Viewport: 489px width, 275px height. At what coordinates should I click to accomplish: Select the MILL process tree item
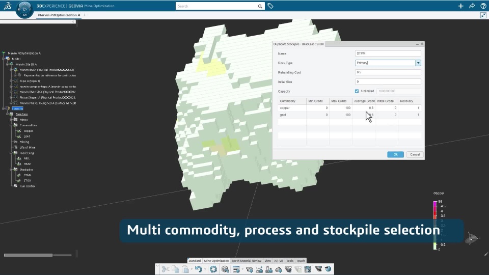pyautogui.click(x=26, y=158)
